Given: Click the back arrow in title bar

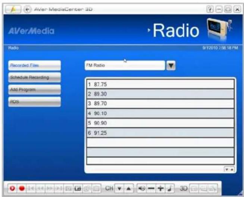Looking at the screenshot, I should 27,9.
